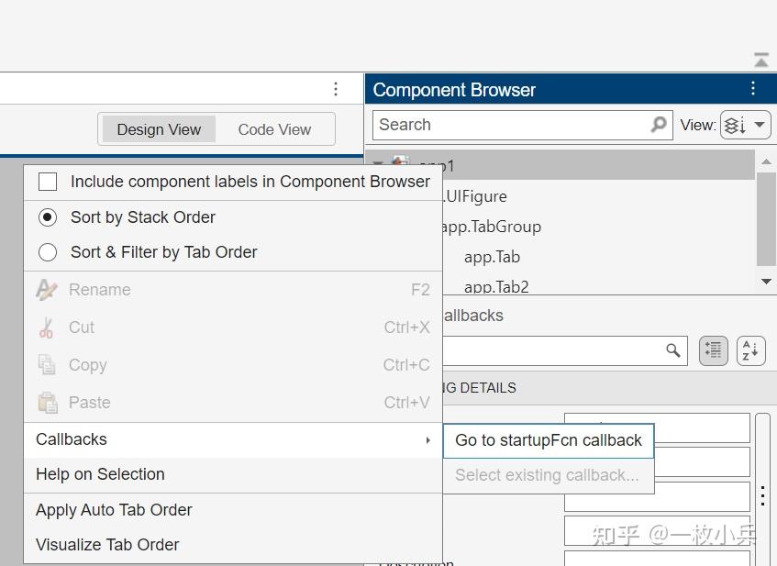Click Visualize Tab Order
Image resolution: width=777 pixels, height=566 pixels.
click(105, 545)
